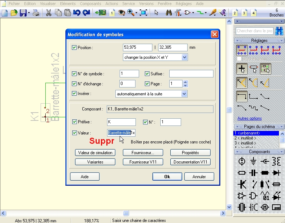Disable the Valeur checkbox

coord(74,133)
